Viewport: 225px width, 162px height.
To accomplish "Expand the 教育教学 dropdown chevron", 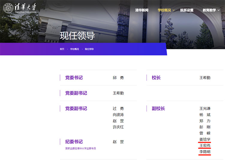I will (x=218, y=10).
